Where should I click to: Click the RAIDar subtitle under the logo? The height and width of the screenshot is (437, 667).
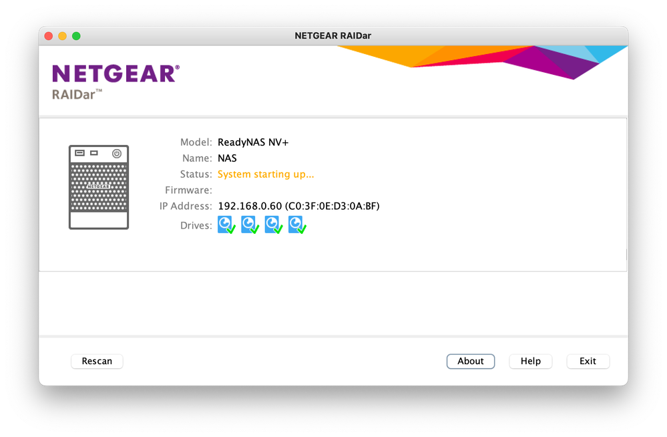[x=77, y=94]
